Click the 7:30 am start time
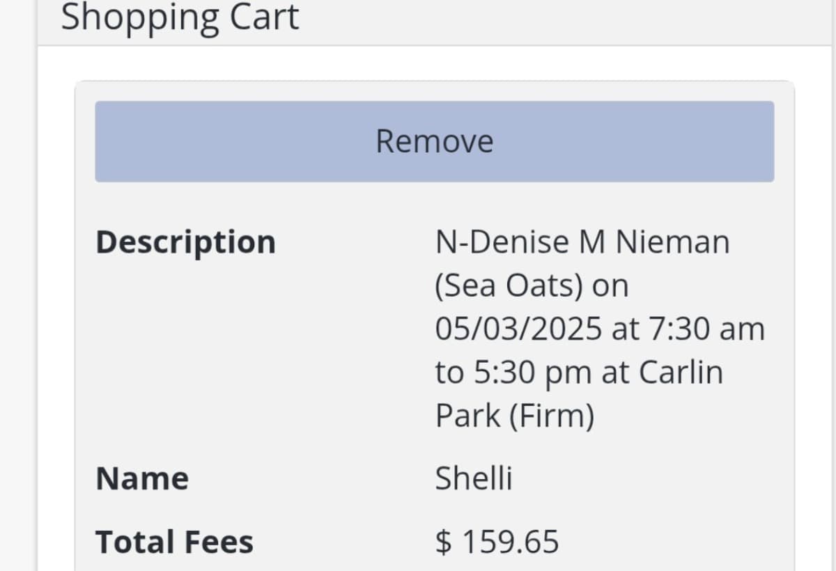Screen dimensions: 836x571 [x=701, y=329]
